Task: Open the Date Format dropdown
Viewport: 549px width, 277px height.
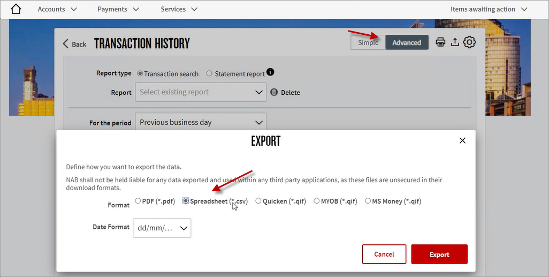Action: point(162,228)
